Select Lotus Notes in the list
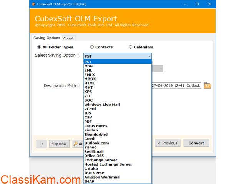 [x=118, y=126]
